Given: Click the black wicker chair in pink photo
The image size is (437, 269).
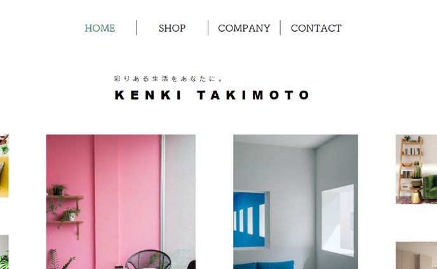Looking at the screenshot, I should [148, 259].
